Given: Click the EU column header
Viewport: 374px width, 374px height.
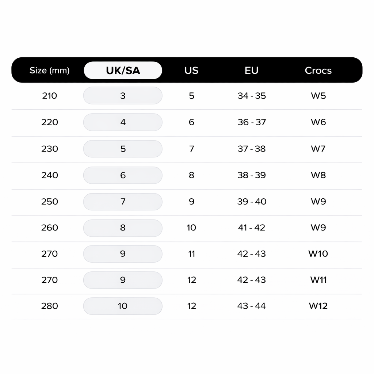Looking at the screenshot, I should pyautogui.click(x=251, y=70).
